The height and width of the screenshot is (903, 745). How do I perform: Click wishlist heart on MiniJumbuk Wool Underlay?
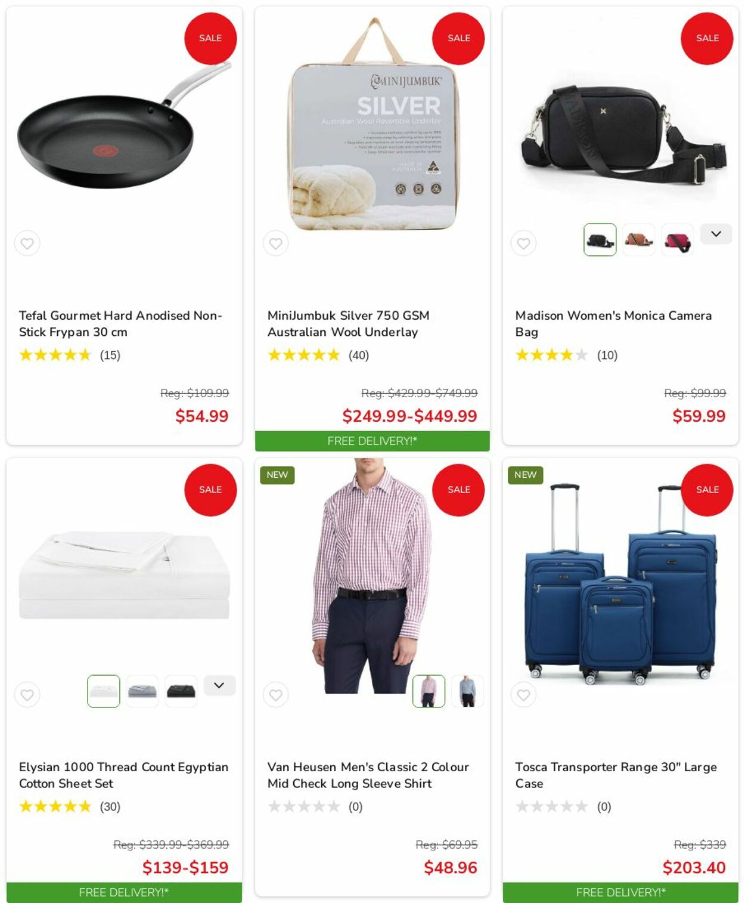click(275, 243)
